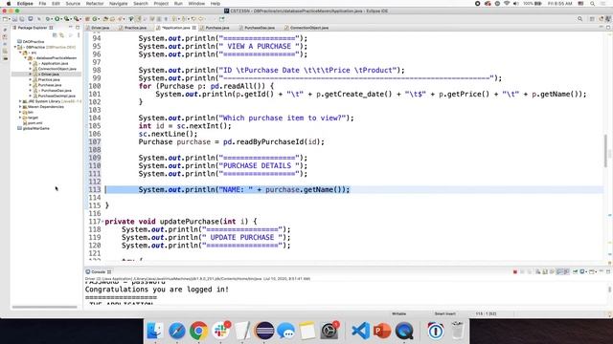
Task: Select the DAOPractice project
Action: tap(34, 42)
